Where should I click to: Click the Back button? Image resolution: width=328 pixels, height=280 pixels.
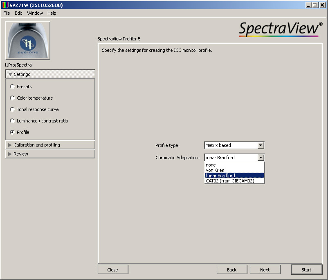tap(232, 269)
